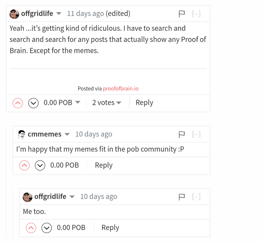Reply to the cmmemes comment
Screen dimensions: 262x244
[104, 165]
